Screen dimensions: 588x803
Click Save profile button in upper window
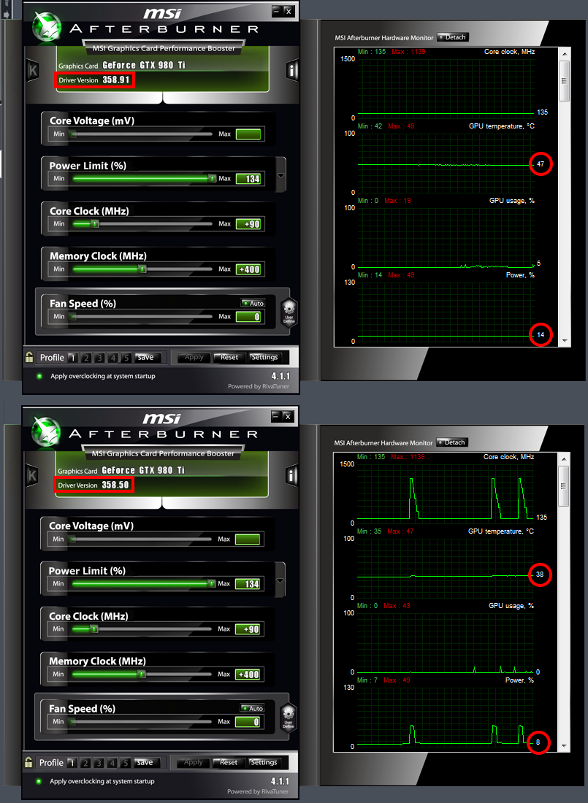click(x=147, y=357)
